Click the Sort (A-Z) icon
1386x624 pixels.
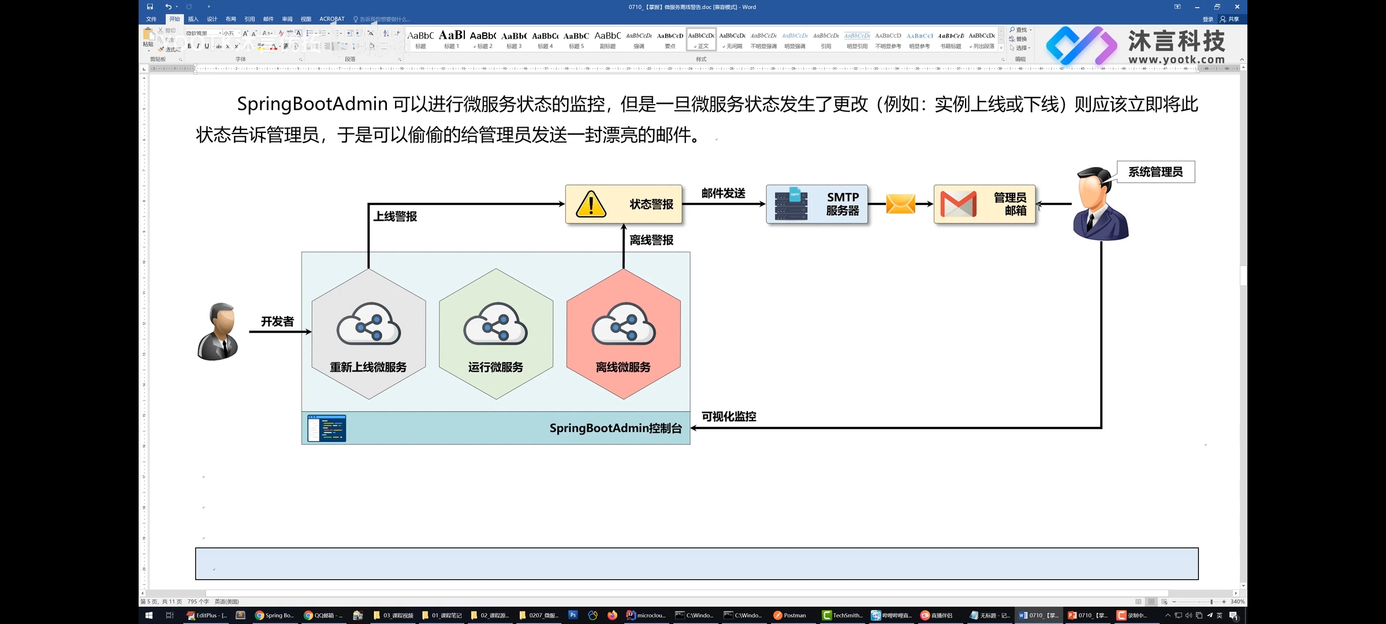[x=385, y=34]
